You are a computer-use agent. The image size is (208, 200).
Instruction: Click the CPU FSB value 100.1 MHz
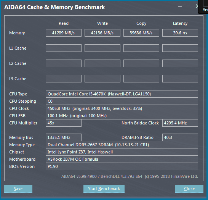(122, 116)
